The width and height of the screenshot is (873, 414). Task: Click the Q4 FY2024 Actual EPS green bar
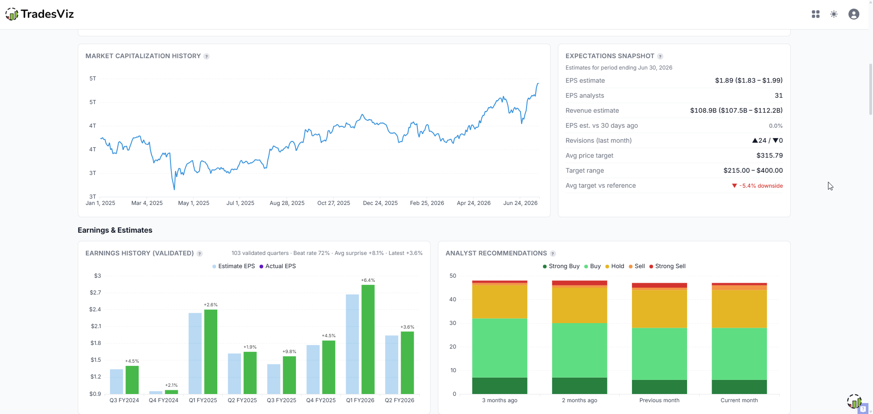(171, 392)
